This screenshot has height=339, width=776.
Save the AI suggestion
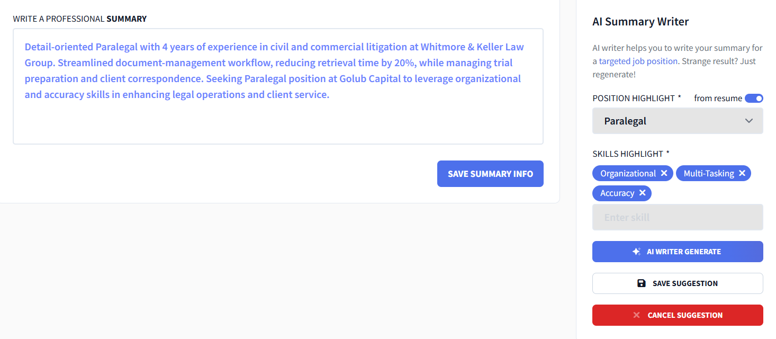(678, 283)
